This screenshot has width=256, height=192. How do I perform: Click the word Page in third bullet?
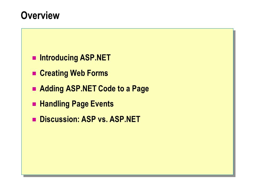(x=141, y=89)
